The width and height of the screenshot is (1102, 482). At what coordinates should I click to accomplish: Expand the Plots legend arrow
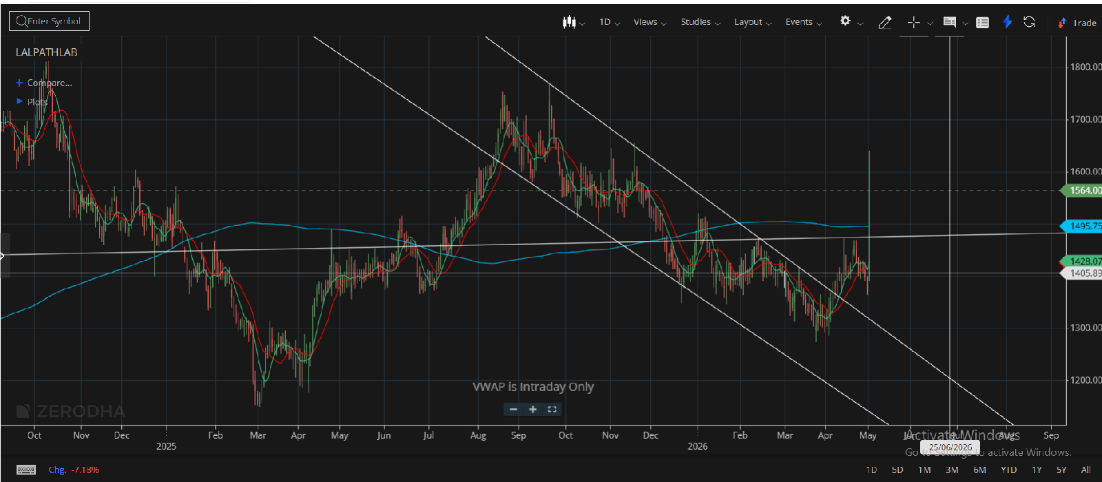click(x=19, y=101)
